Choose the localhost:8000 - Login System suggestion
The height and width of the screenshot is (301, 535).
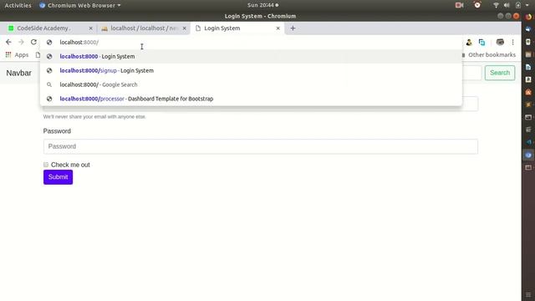251,56
